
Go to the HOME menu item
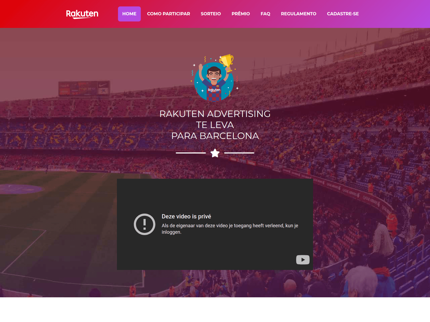[x=129, y=14]
